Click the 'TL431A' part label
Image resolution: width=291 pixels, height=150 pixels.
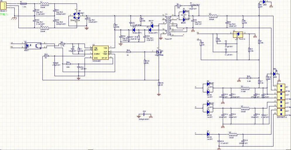[x=242, y=39]
